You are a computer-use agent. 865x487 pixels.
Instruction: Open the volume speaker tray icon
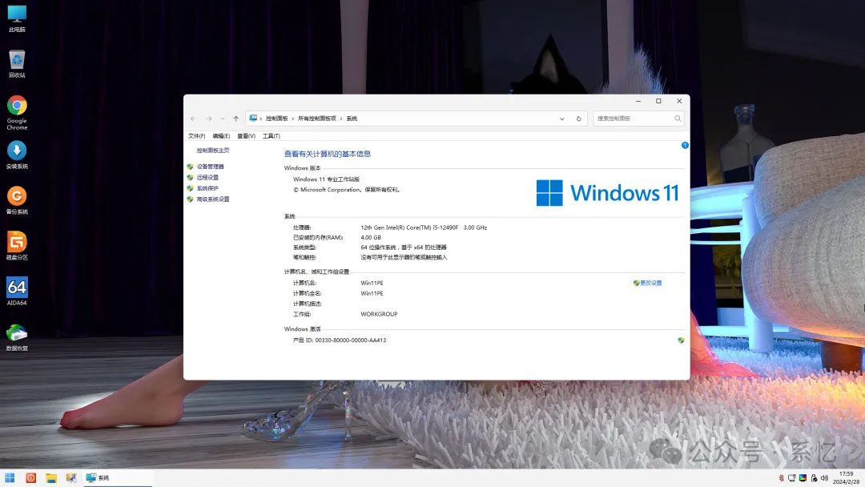click(x=824, y=478)
